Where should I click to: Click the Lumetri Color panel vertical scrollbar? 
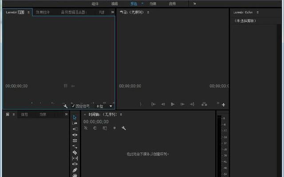point(279,100)
